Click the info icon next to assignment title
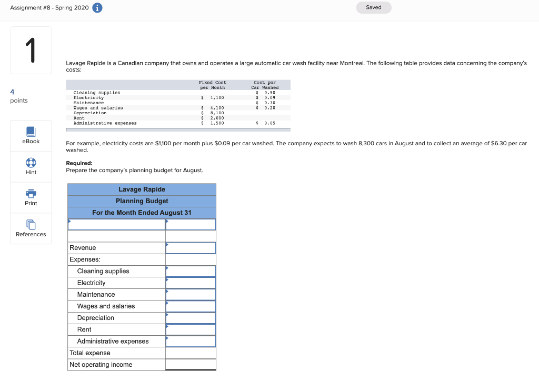The height and width of the screenshot is (381, 539). (x=97, y=7)
